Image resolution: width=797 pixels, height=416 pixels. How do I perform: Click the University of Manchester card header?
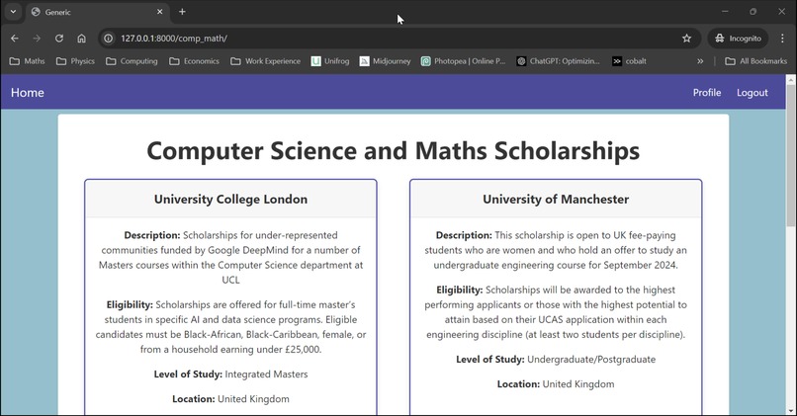(556, 200)
